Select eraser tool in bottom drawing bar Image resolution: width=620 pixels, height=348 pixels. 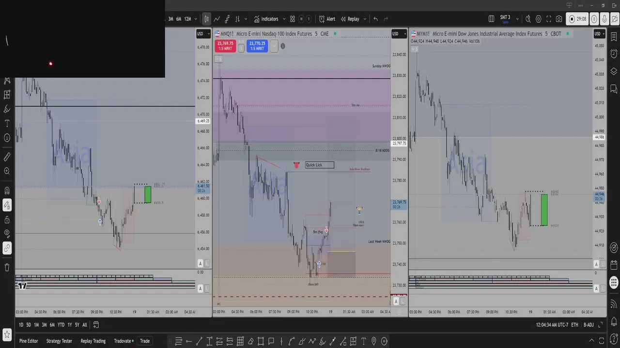tap(251, 341)
